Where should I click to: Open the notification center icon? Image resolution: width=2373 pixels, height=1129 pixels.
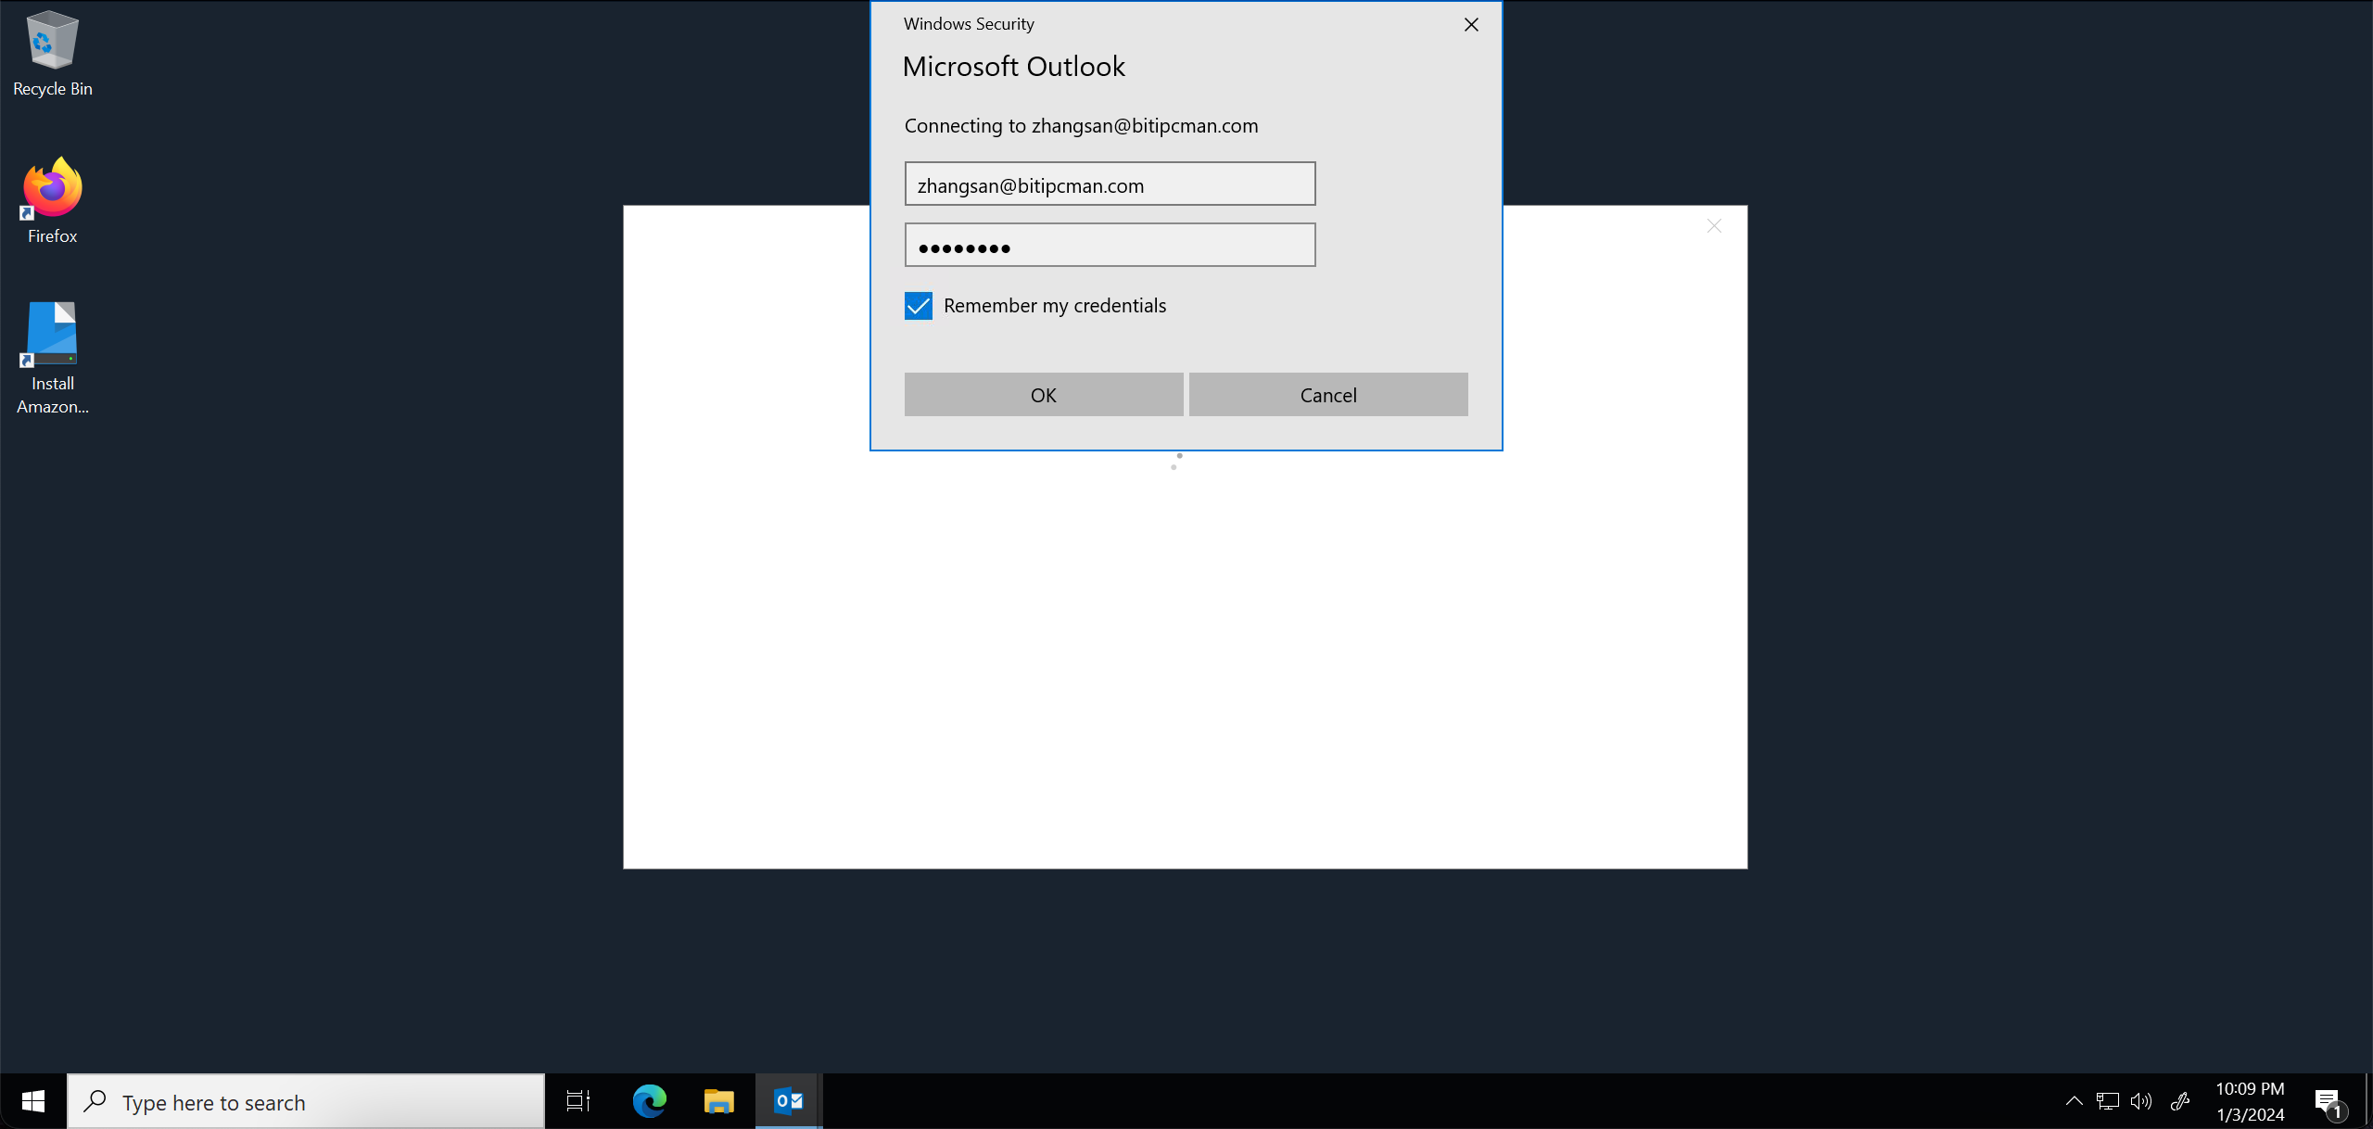2329,1102
